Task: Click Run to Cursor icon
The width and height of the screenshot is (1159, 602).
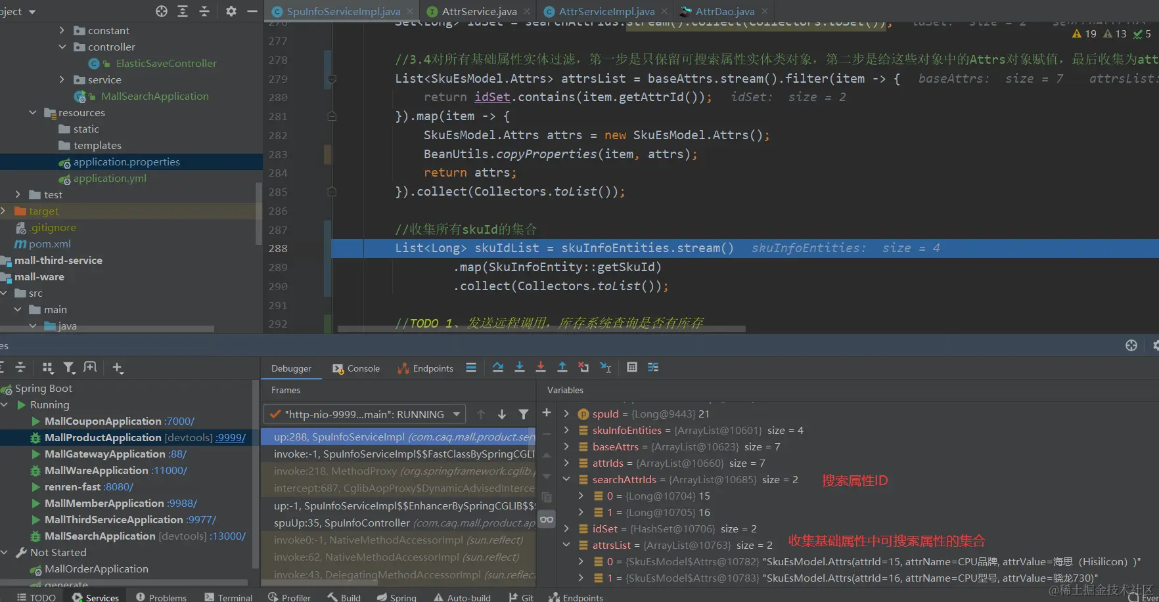Action: [x=606, y=368]
